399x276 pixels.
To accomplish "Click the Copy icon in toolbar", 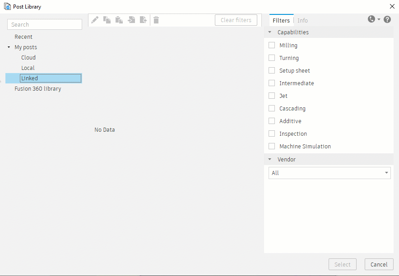I will click(107, 20).
